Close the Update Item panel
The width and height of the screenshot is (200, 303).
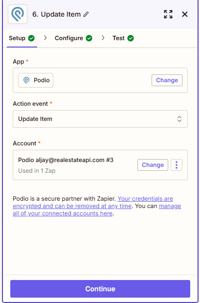[x=185, y=14]
